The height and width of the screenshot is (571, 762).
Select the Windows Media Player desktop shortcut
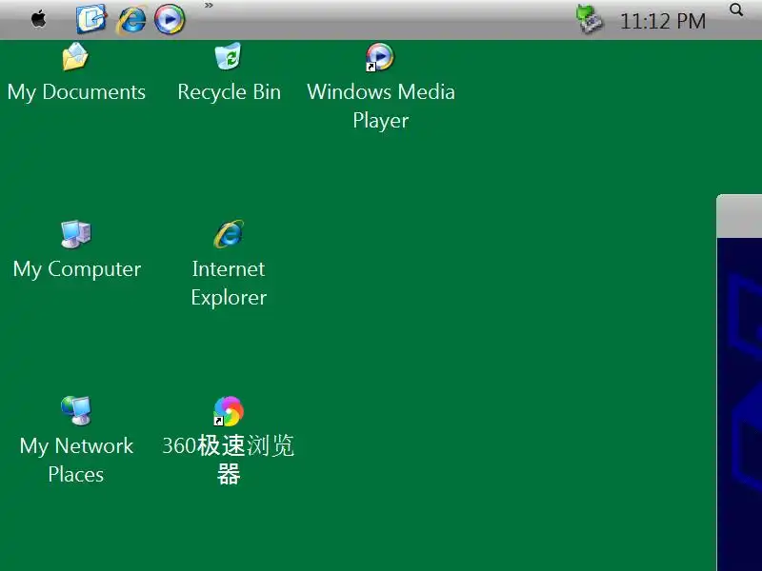tap(380, 57)
